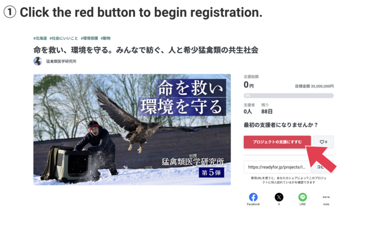Click the green LINE share icon
Image resolution: width=369 pixels, height=225 pixels.
(x=303, y=197)
